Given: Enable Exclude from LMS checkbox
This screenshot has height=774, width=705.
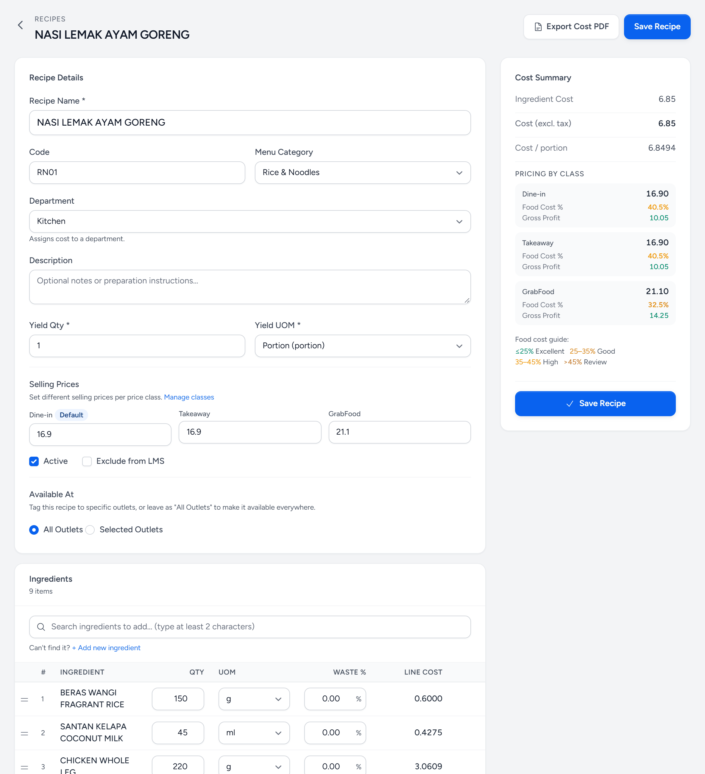Looking at the screenshot, I should coord(87,461).
